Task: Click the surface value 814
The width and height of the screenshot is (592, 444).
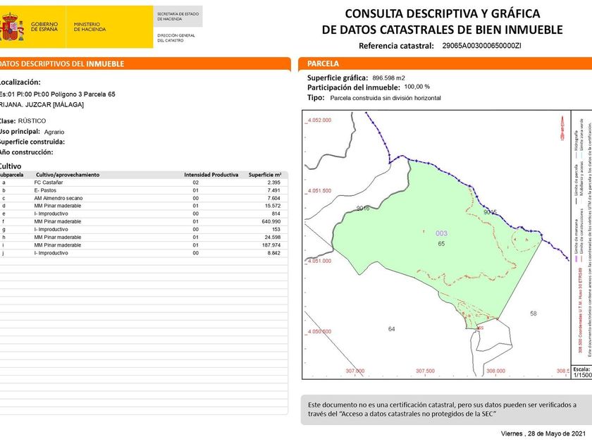Action: pos(276,214)
